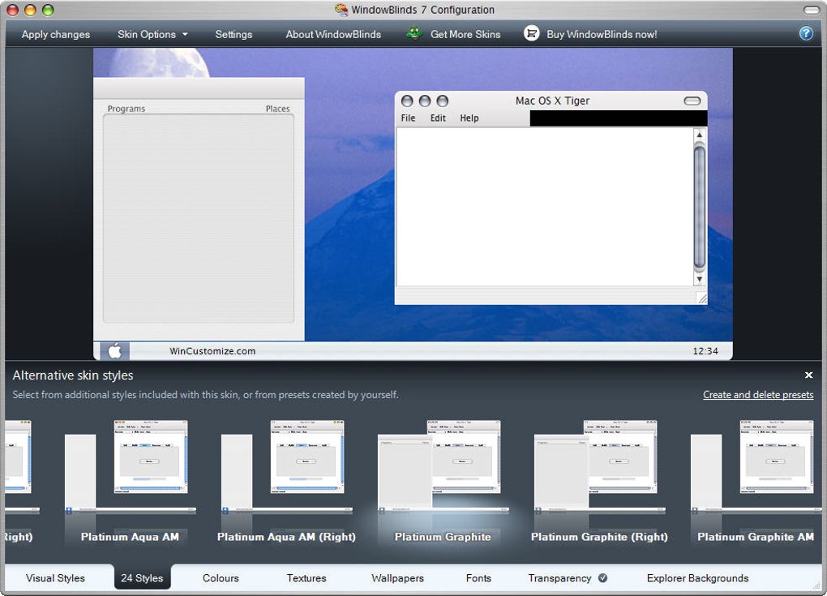Switch to the Visual Styles tab

pyautogui.click(x=55, y=578)
